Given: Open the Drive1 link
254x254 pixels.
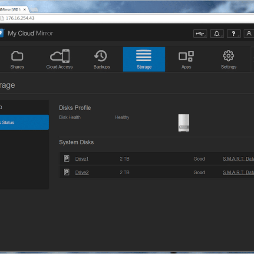Looking at the screenshot, I should [x=82, y=159].
